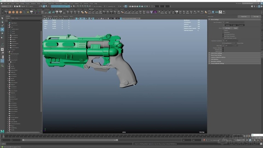The image size is (263, 148).
Task: Enable snap to curves magnet icon
Action: point(80,6)
